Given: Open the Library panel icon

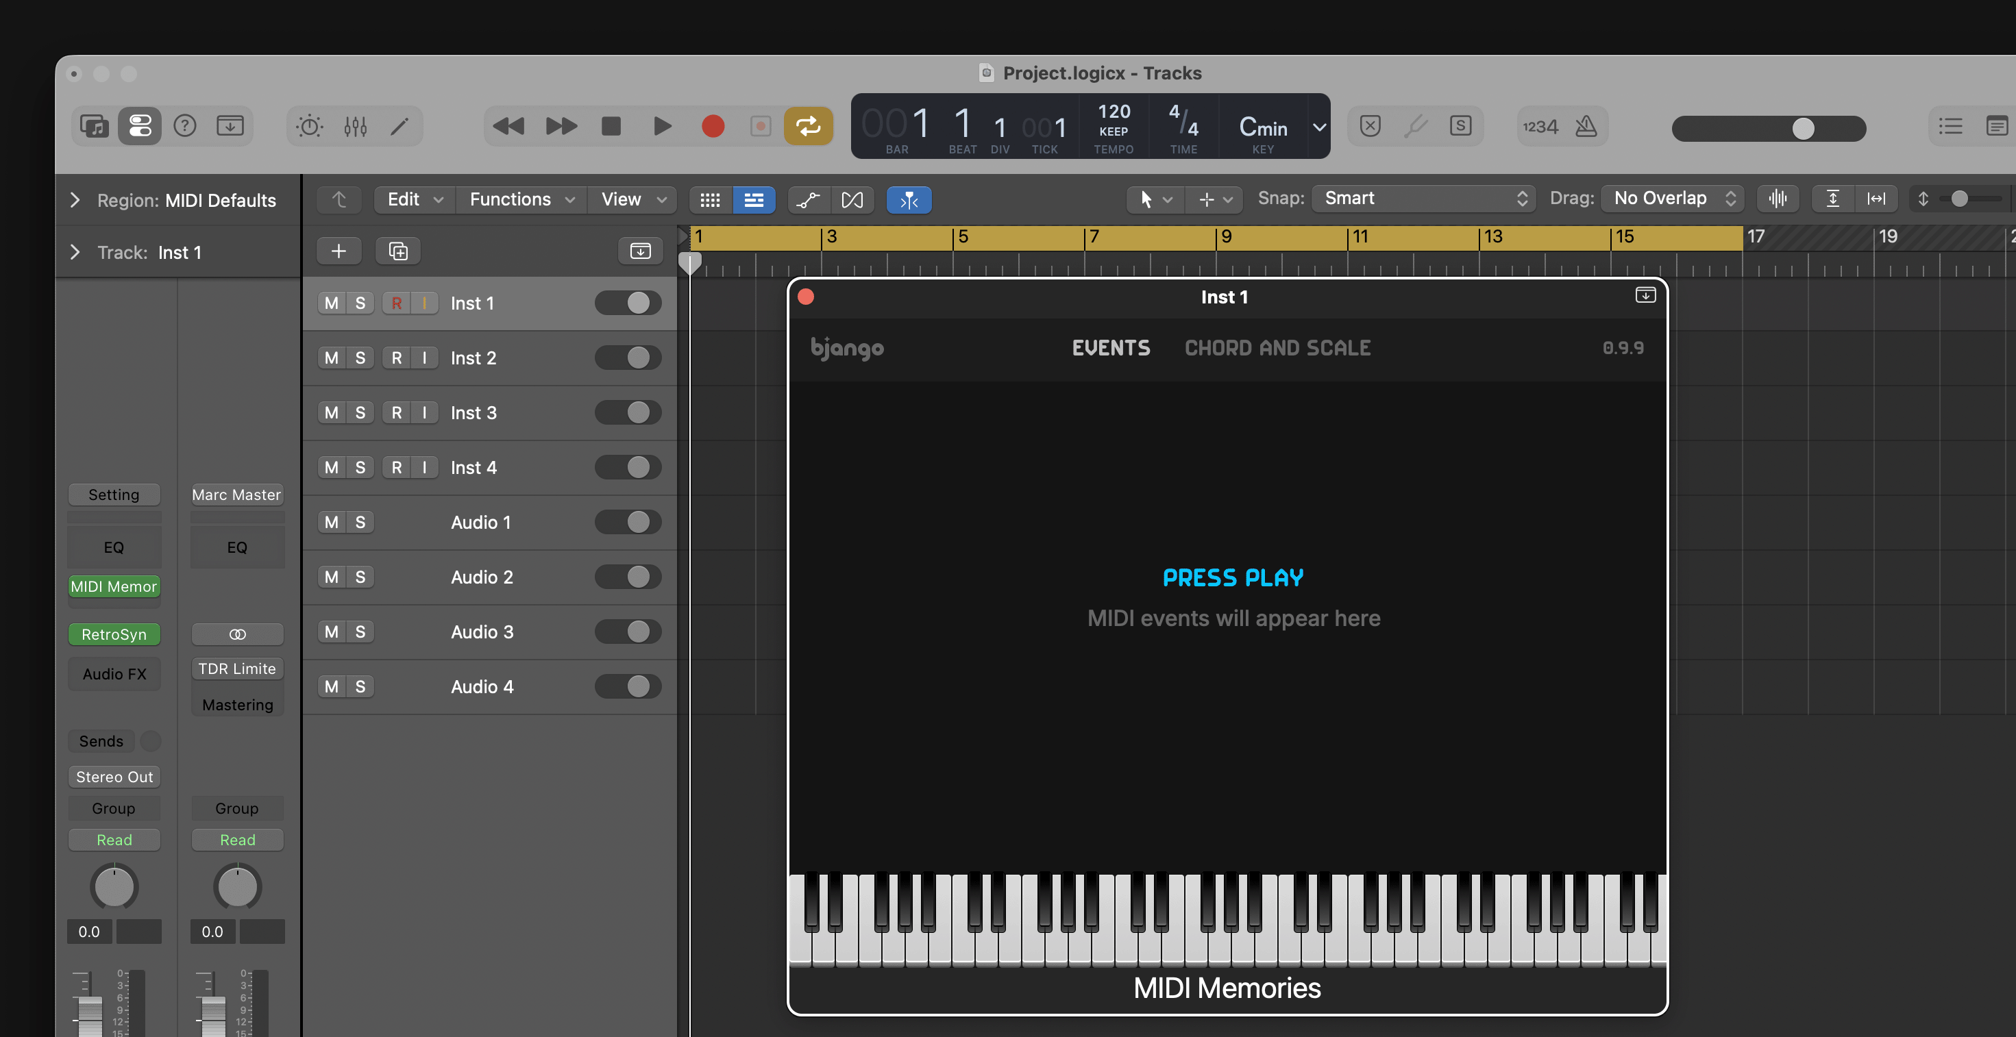Looking at the screenshot, I should click(95, 126).
